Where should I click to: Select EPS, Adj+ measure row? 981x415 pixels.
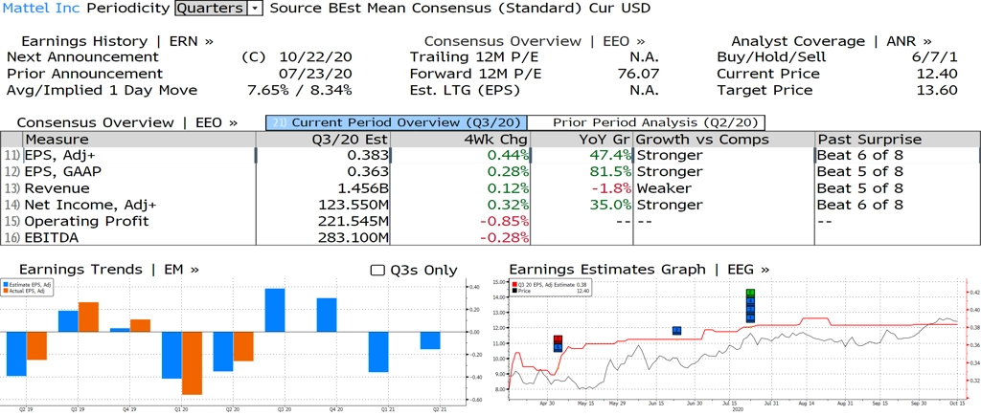pos(490,155)
